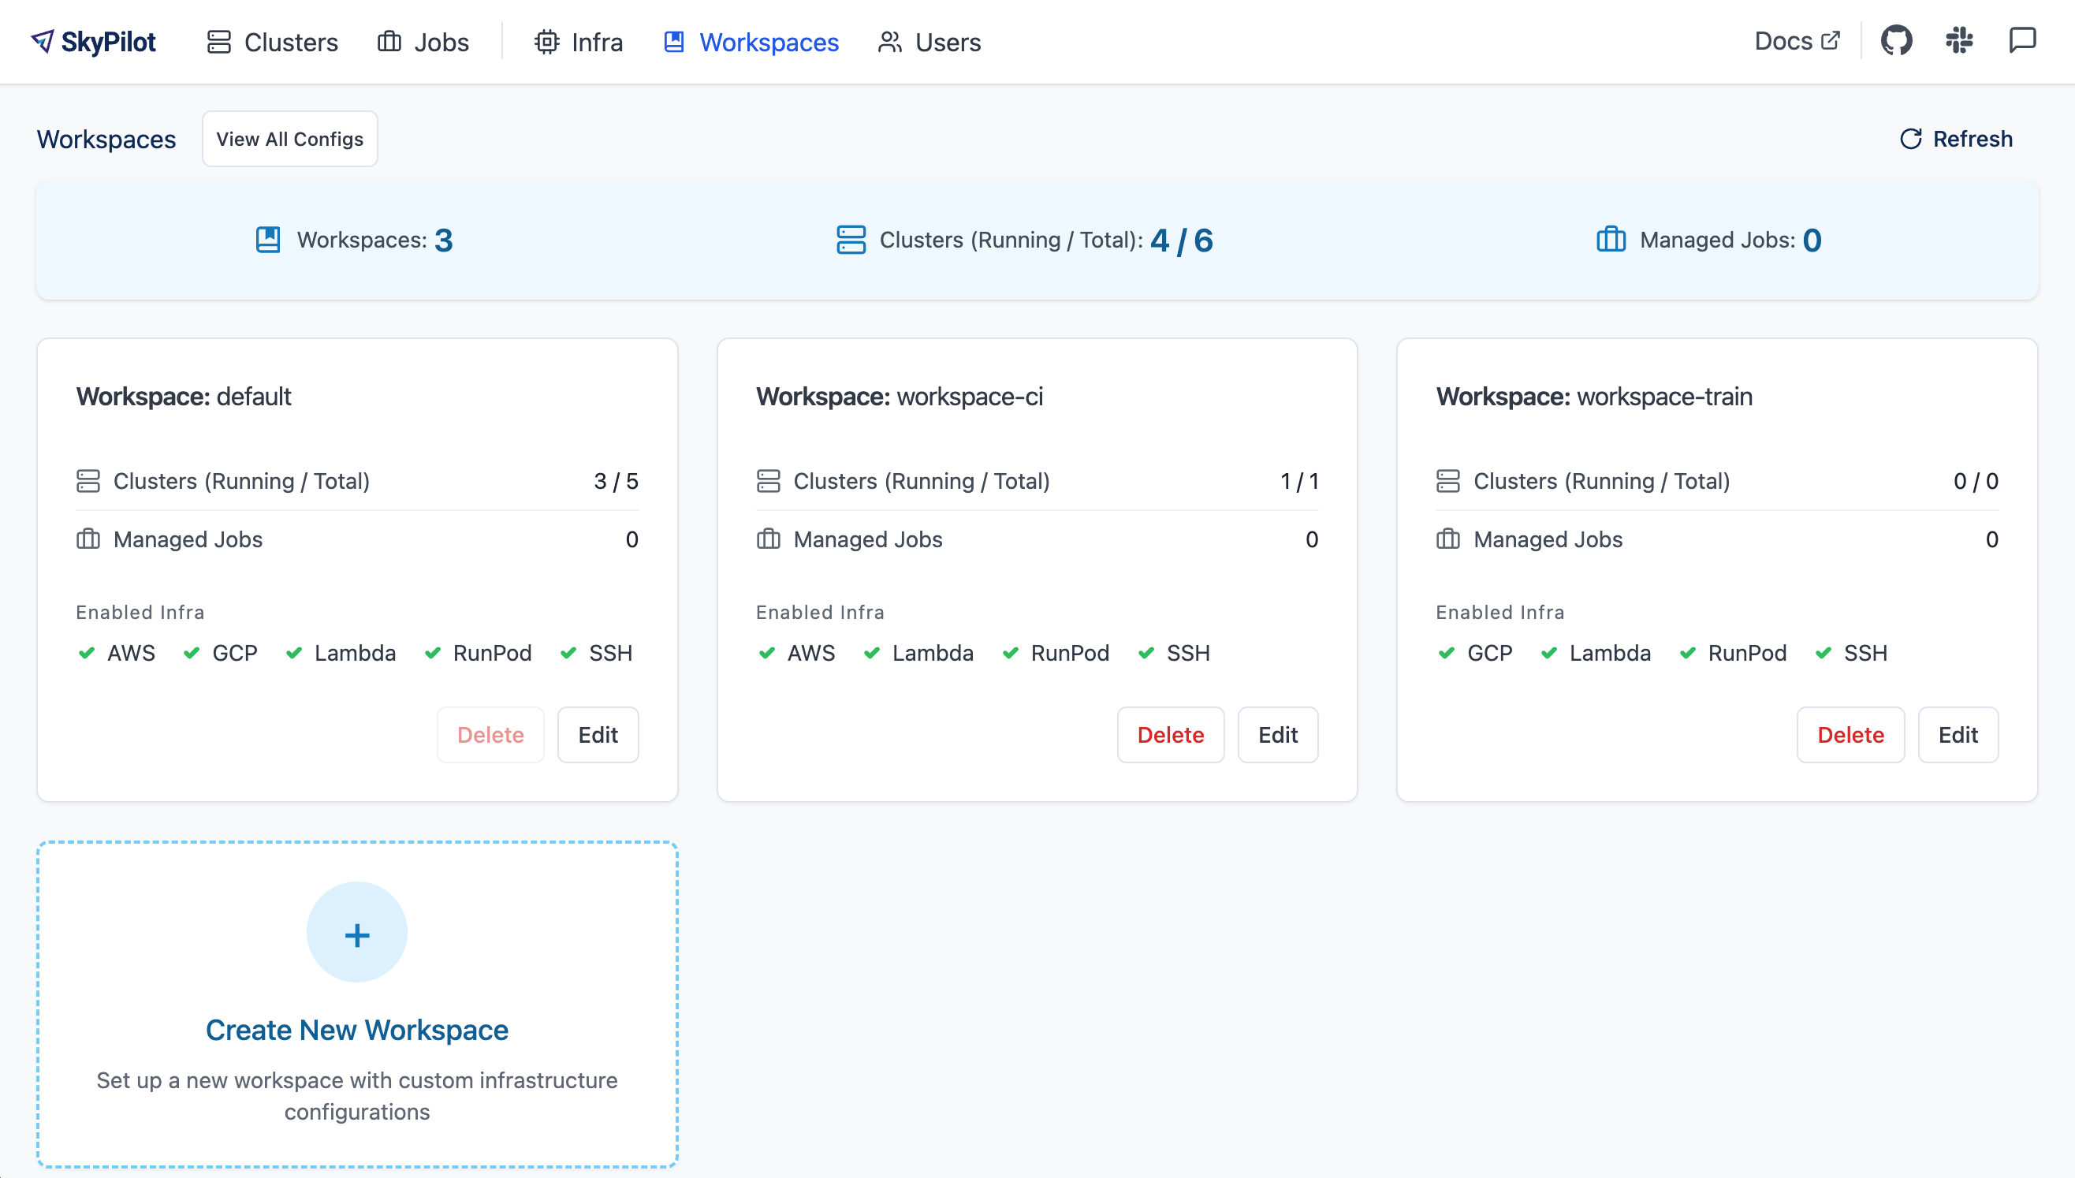
Task: Click 'Workspace: default' card title
Action: tap(184, 397)
